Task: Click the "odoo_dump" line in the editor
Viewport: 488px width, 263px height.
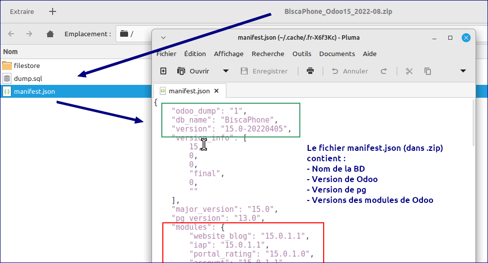Action: coord(209,111)
